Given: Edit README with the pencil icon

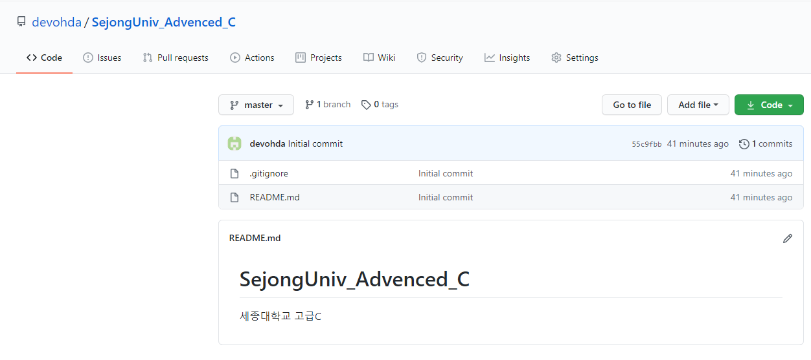Looking at the screenshot, I should [788, 238].
